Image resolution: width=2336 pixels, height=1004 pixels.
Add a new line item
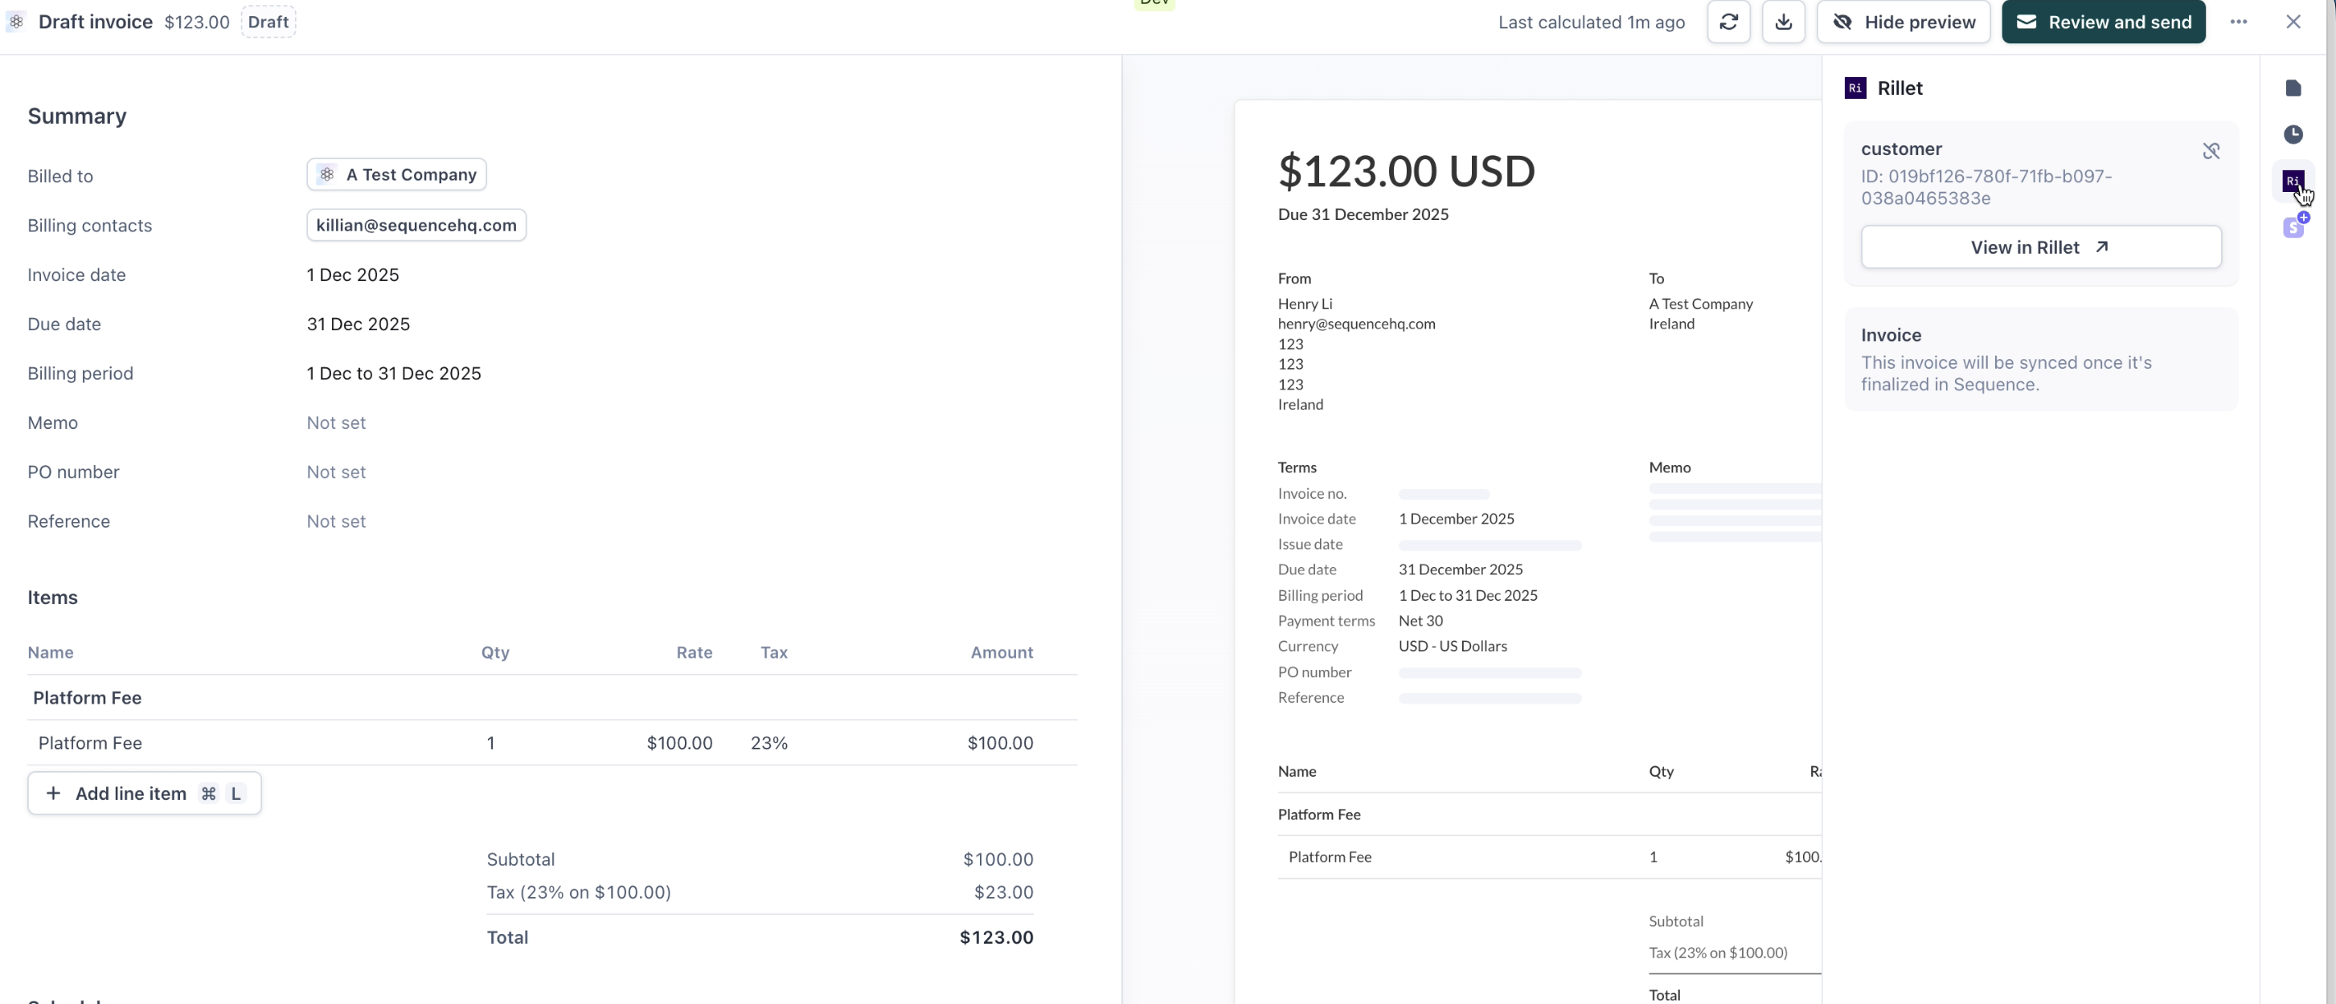[x=143, y=793]
